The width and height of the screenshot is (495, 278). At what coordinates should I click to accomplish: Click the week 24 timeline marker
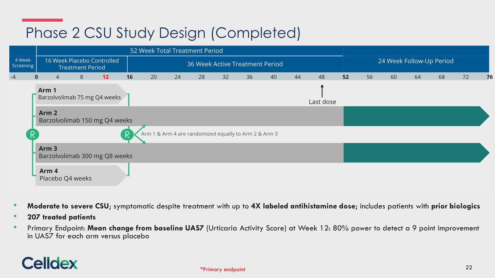(178, 77)
